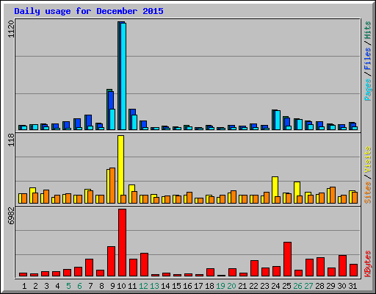The height and width of the screenshot is (294, 376).
Task: Click day label 24 on the axis
Action: tap(275, 286)
